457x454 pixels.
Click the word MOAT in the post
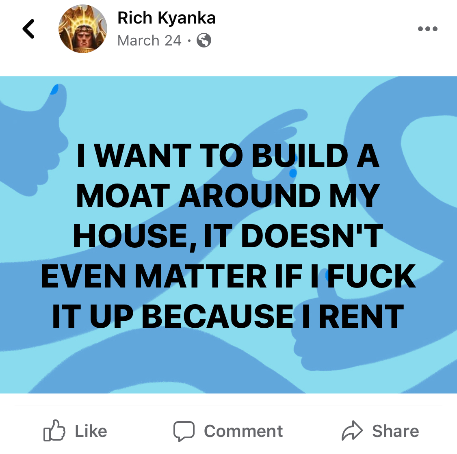click(123, 196)
